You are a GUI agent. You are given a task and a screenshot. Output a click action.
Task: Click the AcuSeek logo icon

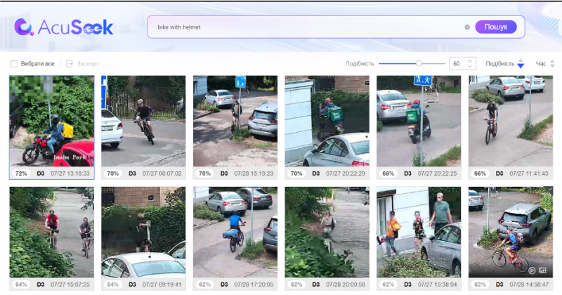coord(24,27)
